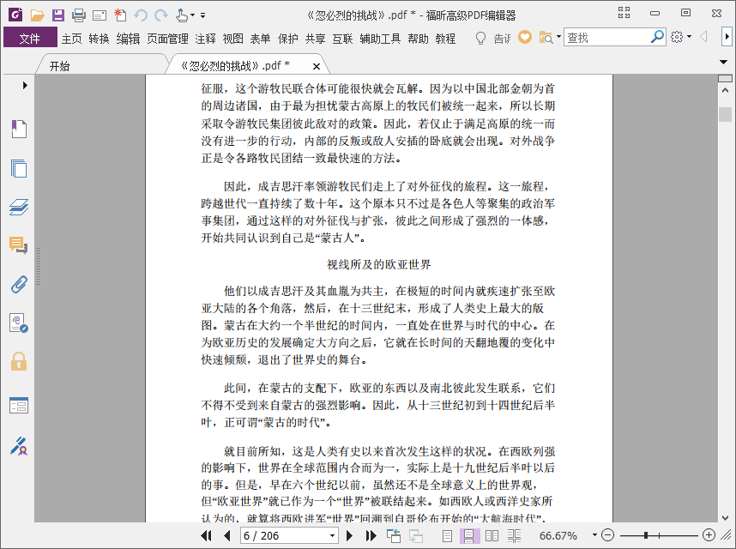Click the magnifying glass search button
Viewport: 736px width, 549px height.
657,37
